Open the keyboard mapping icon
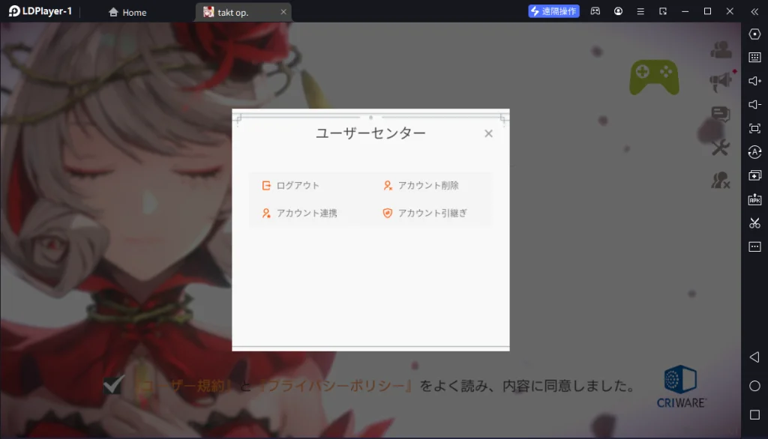The image size is (768, 439). (754, 57)
